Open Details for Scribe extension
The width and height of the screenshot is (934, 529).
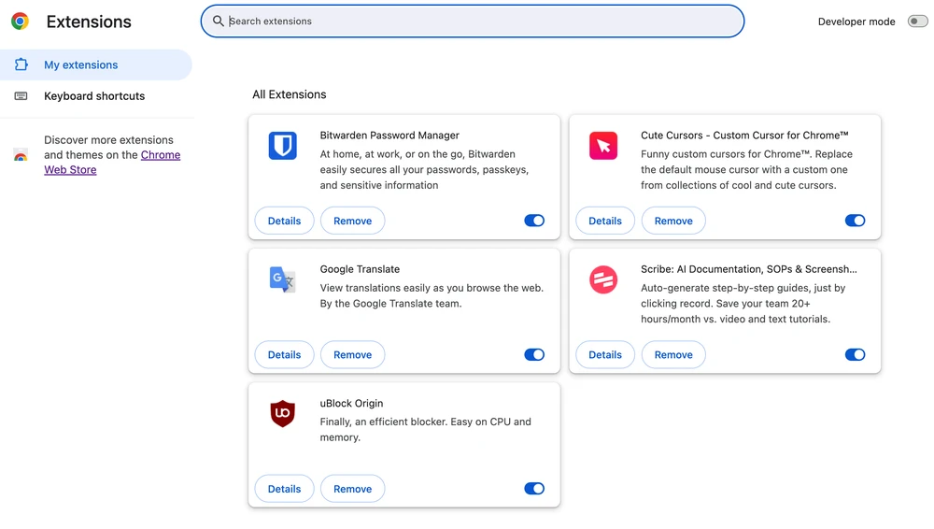point(605,355)
